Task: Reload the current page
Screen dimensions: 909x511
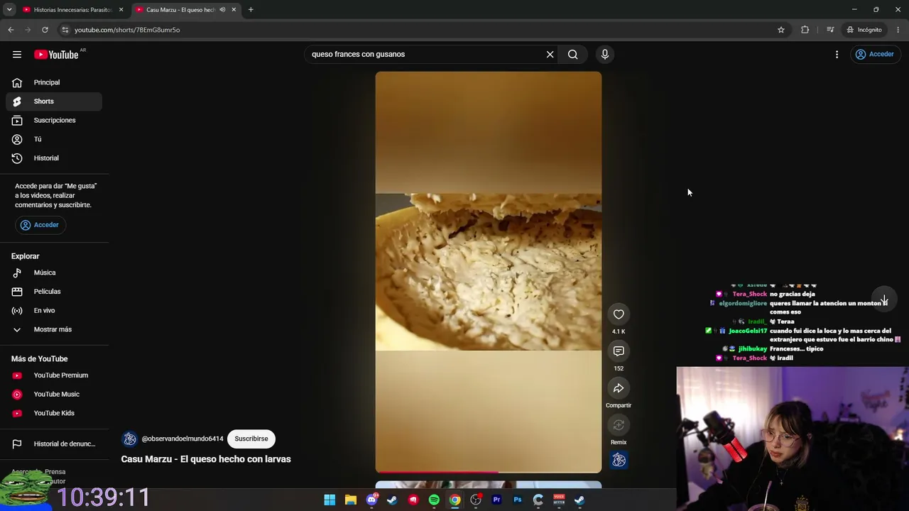Action: (x=45, y=30)
